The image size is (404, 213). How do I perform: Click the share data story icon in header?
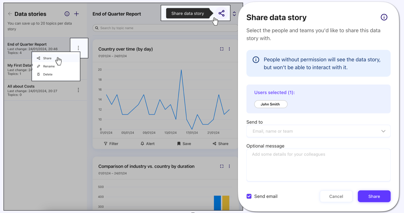pos(221,13)
